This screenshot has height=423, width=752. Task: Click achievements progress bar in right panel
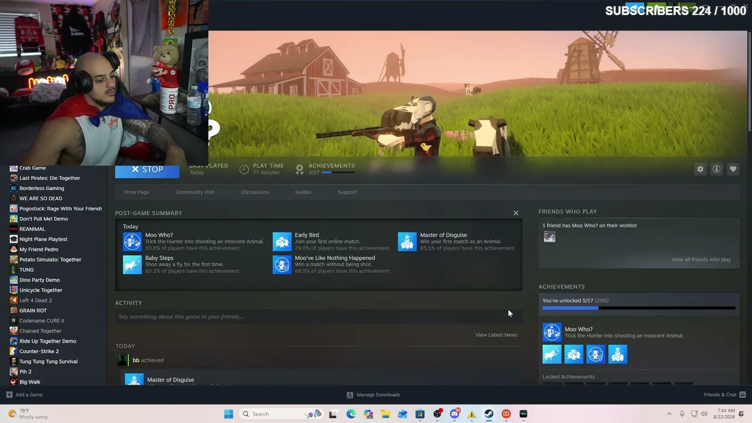point(639,308)
